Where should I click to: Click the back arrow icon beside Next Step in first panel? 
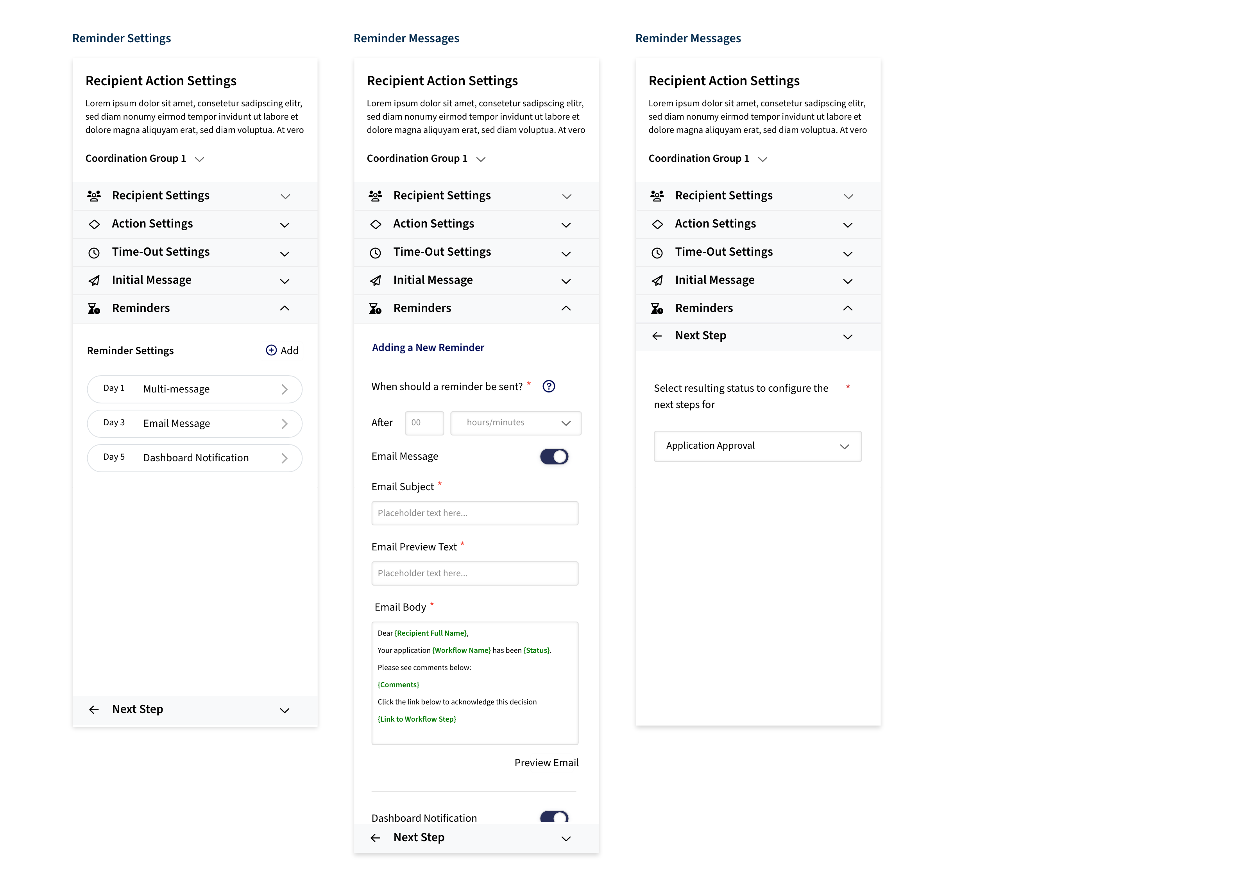pyautogui.click(x=94, y=710)
